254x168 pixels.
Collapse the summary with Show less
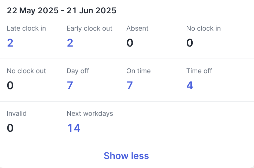[x=126, y=156]
